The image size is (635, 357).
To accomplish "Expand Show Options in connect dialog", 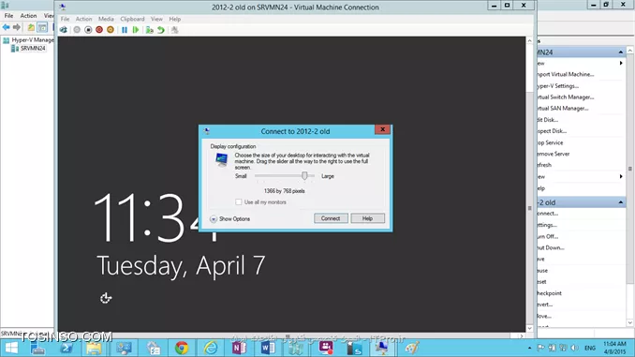I will 229,219.
